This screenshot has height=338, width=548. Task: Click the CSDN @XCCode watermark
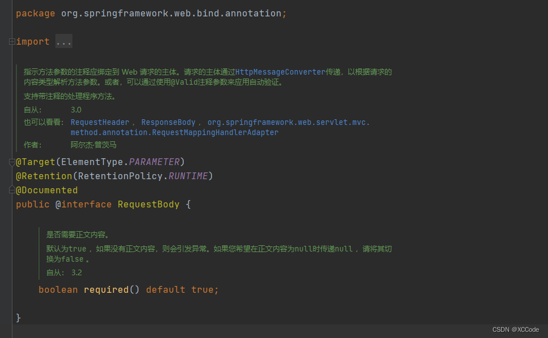tap(516, 330)
